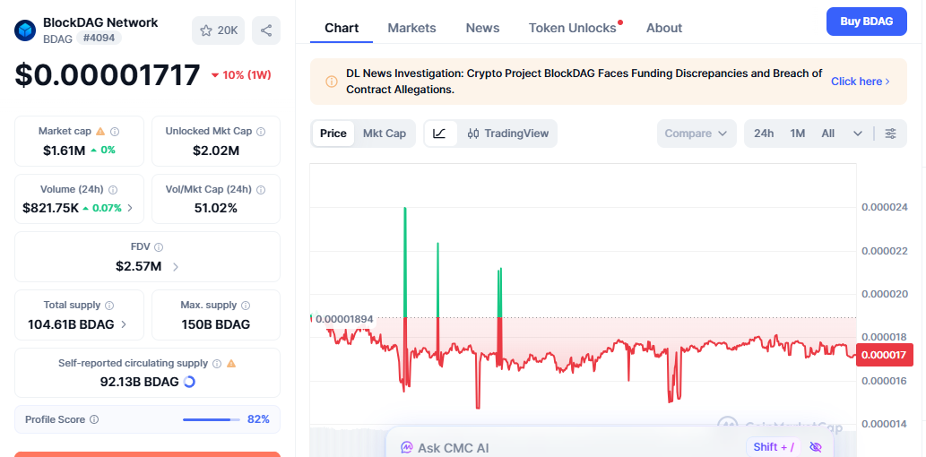Click the Ask CMC AI icon
Image resolution: width=926 pixels, height=457 pixels.
click(406, 447)
